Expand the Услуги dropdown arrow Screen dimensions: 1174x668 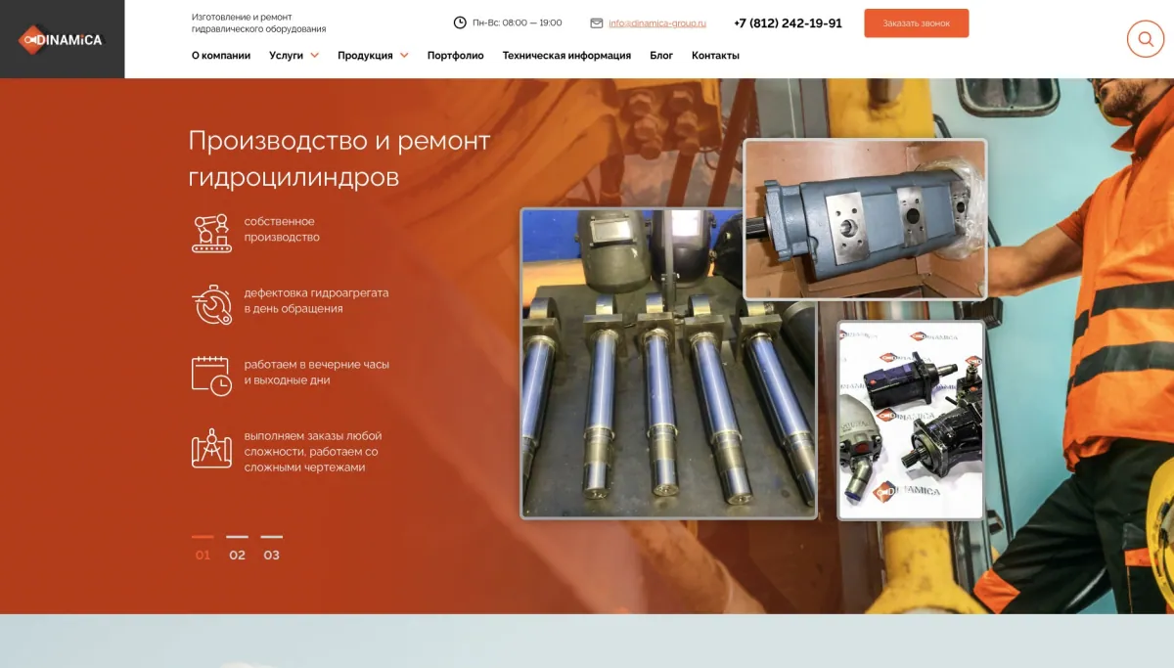coord(315,56)
